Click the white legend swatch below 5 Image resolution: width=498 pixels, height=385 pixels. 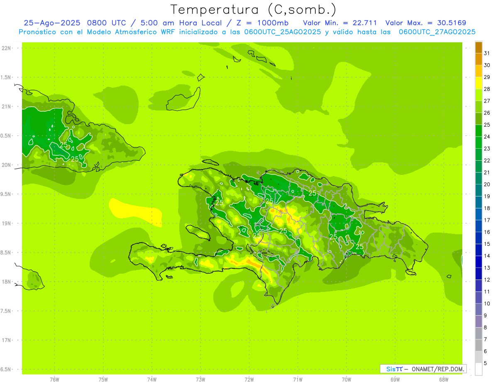coord(478,369)
